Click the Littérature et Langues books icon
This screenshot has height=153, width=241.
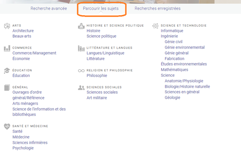point(81,48)
